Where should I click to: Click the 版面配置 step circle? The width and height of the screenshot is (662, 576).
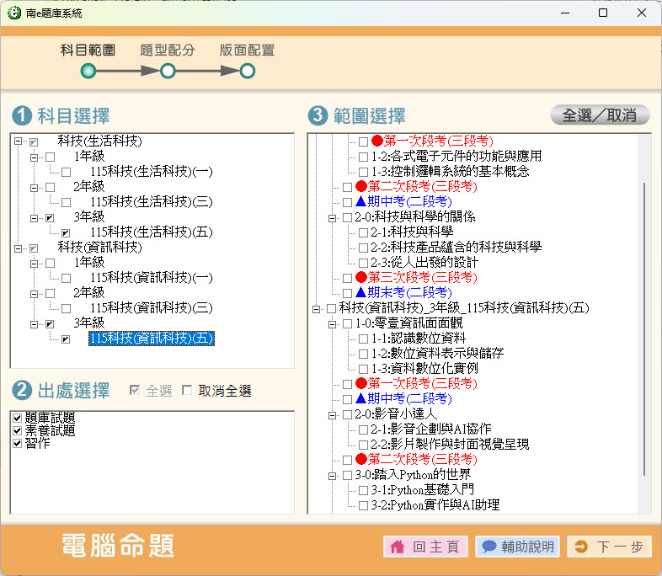248,71
